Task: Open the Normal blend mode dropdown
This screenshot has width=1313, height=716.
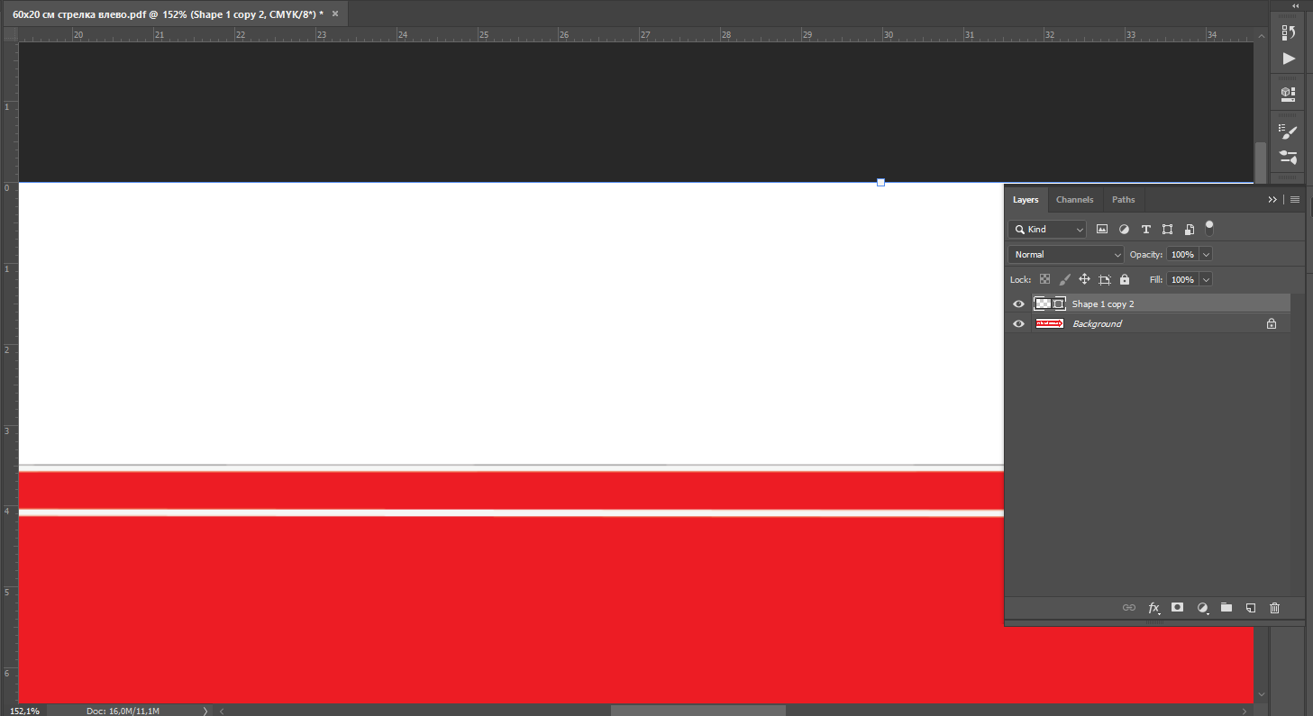Action: coord(1066,255)
